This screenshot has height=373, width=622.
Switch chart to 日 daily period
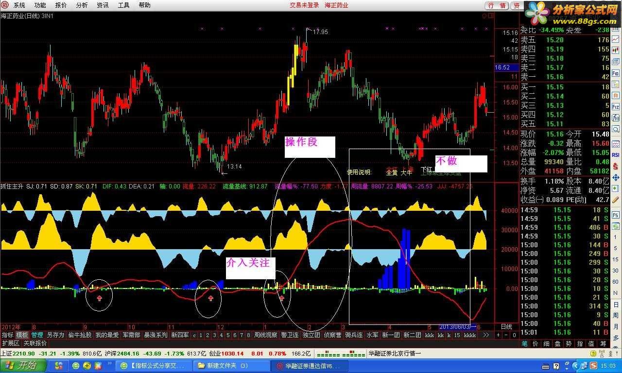[615, 305]
